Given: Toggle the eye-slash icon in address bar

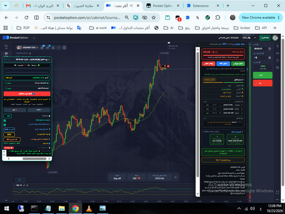Looking at the screenshot, I should (x=145, y=18).
